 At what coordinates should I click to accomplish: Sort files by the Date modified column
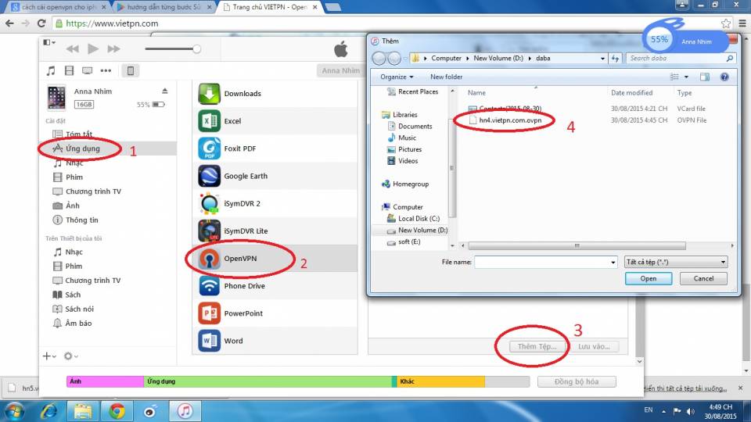click(x=631, y=93)
